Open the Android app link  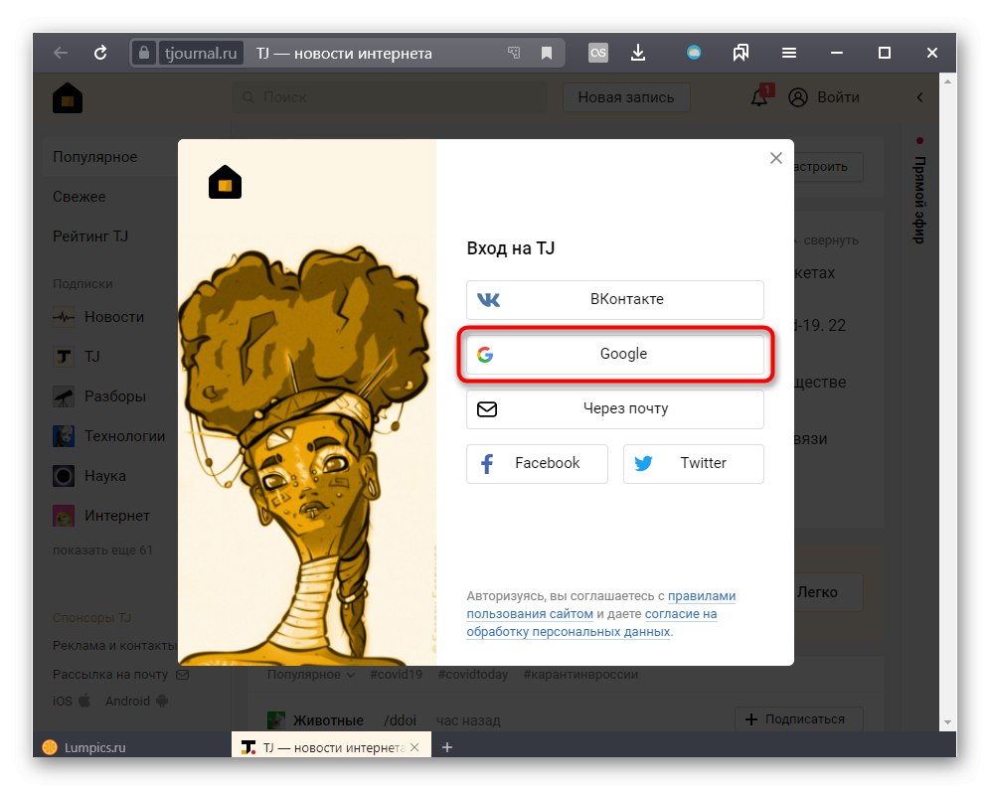(x=136, y=701)
